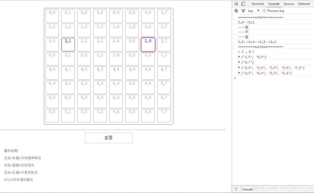This screenshot has height=193, width=314.
Task: Click grid cell 7,3
Action: [x=100, y=116]
